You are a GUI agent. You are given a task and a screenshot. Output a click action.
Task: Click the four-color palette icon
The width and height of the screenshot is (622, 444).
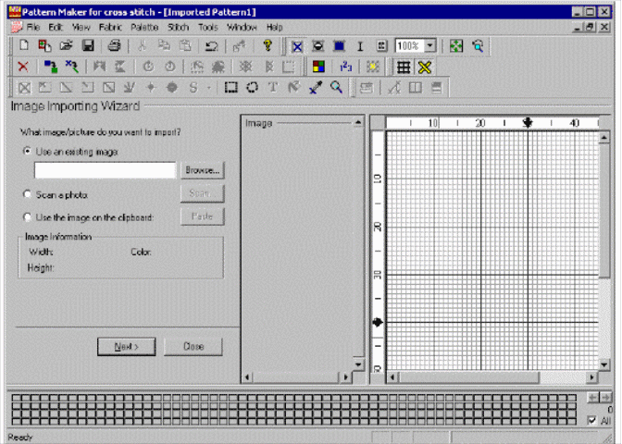(318, 67)
